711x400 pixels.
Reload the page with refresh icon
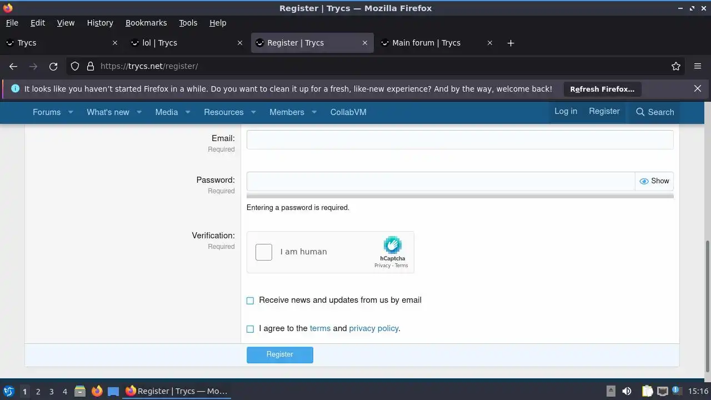click(x=53, y=66)
